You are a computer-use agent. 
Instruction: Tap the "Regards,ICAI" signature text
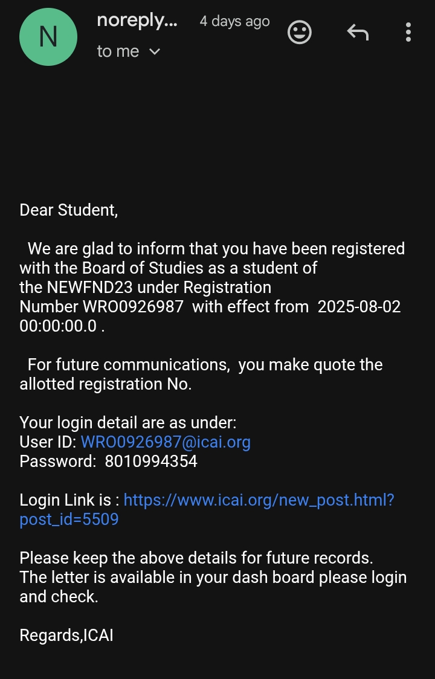[x=66, y=636]
